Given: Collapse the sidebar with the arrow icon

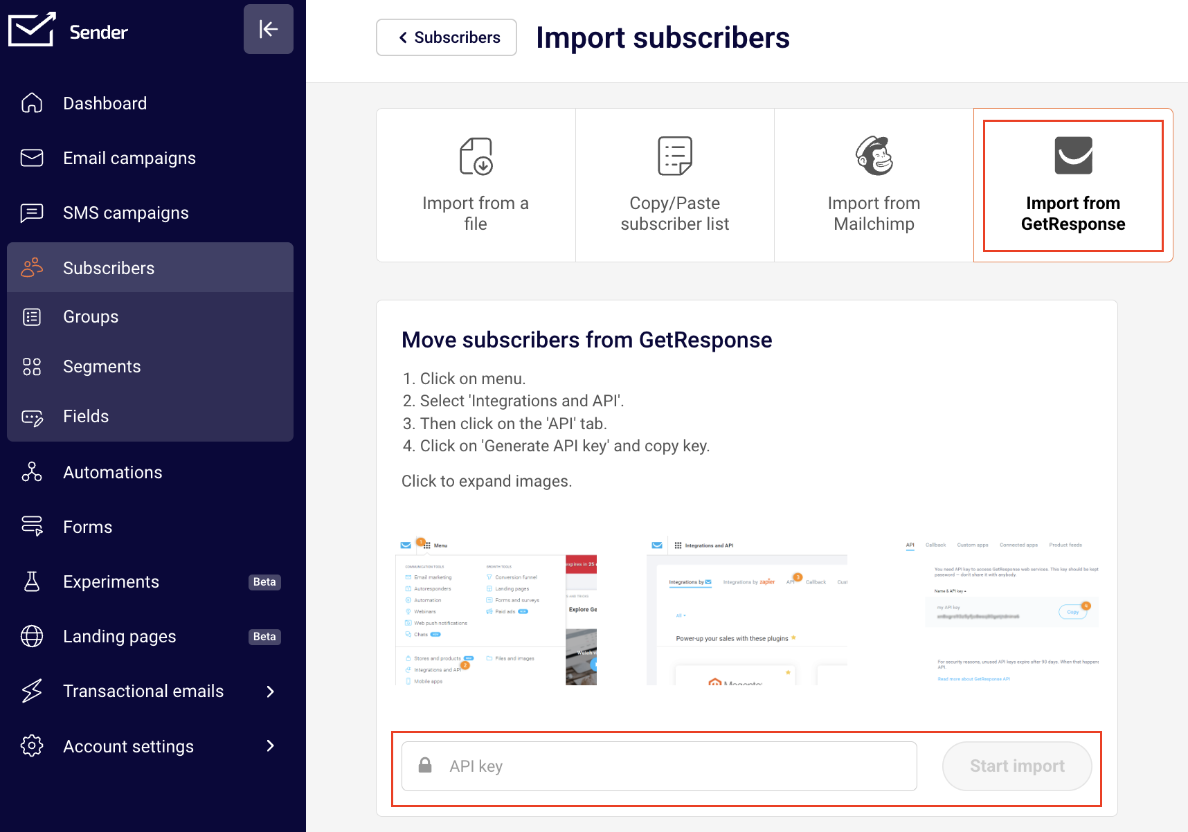Looking at the screenshot, I should [268, 29].
